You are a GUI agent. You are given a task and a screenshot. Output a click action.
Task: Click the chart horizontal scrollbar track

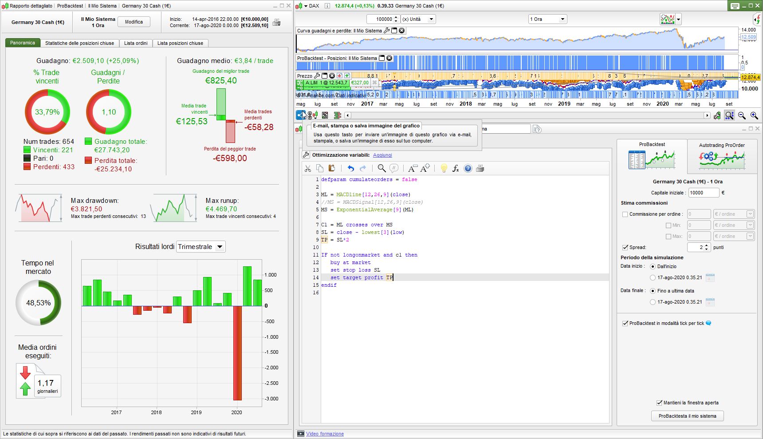(527, 115)
